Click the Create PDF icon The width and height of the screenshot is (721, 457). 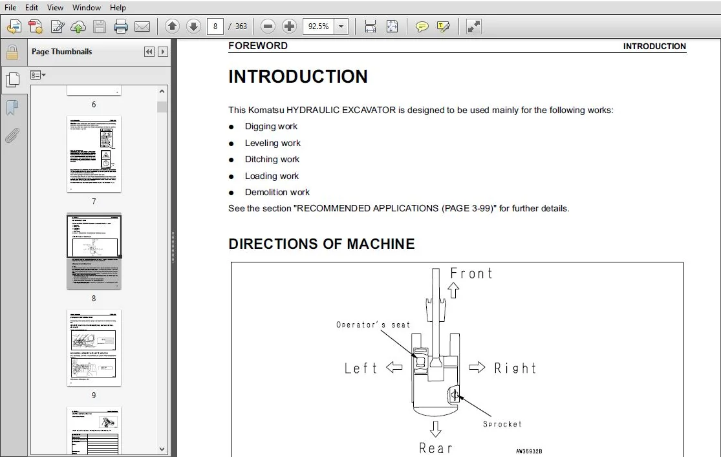pyautogui.click(x=36, y=27)
